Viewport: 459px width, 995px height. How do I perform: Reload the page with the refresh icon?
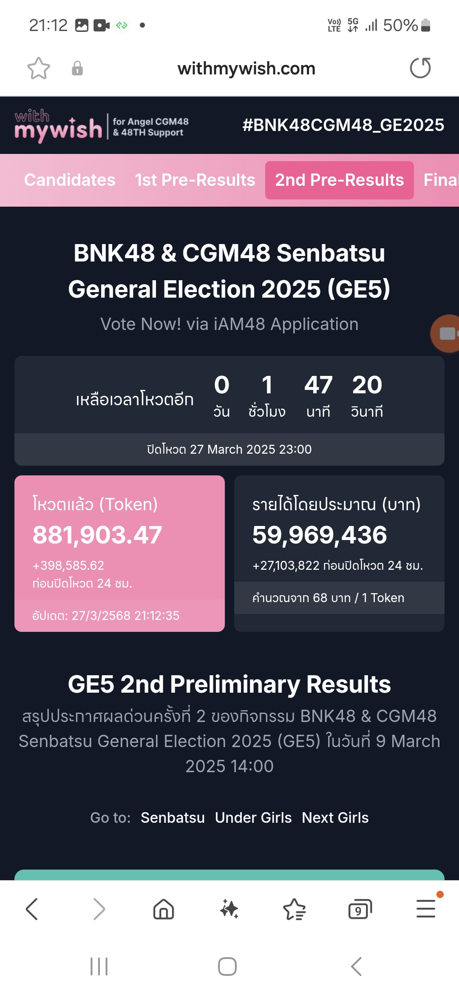(420, 68)
